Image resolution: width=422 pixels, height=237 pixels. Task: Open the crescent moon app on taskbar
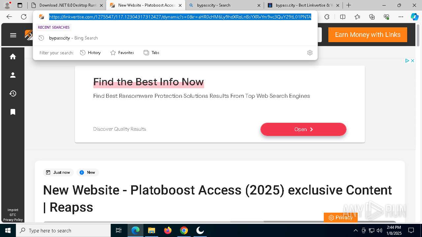200,230
